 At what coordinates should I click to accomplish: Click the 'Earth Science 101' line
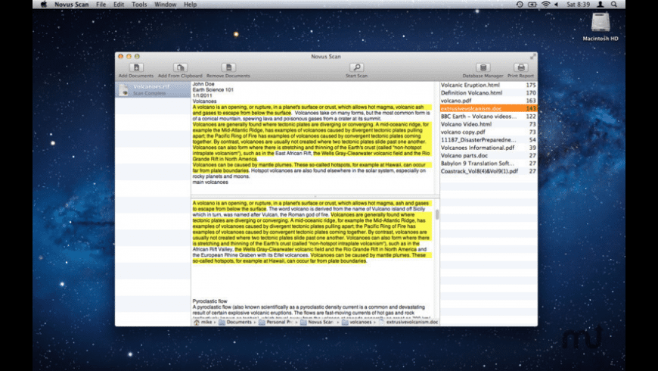[x=213, y=90]
